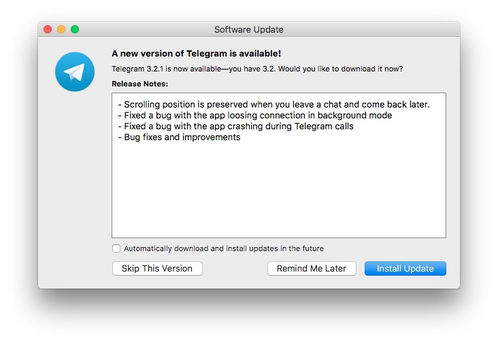This screenshot has width=498, height=343.
Task: Click the Release Notes label
Action: click(139, 84)
